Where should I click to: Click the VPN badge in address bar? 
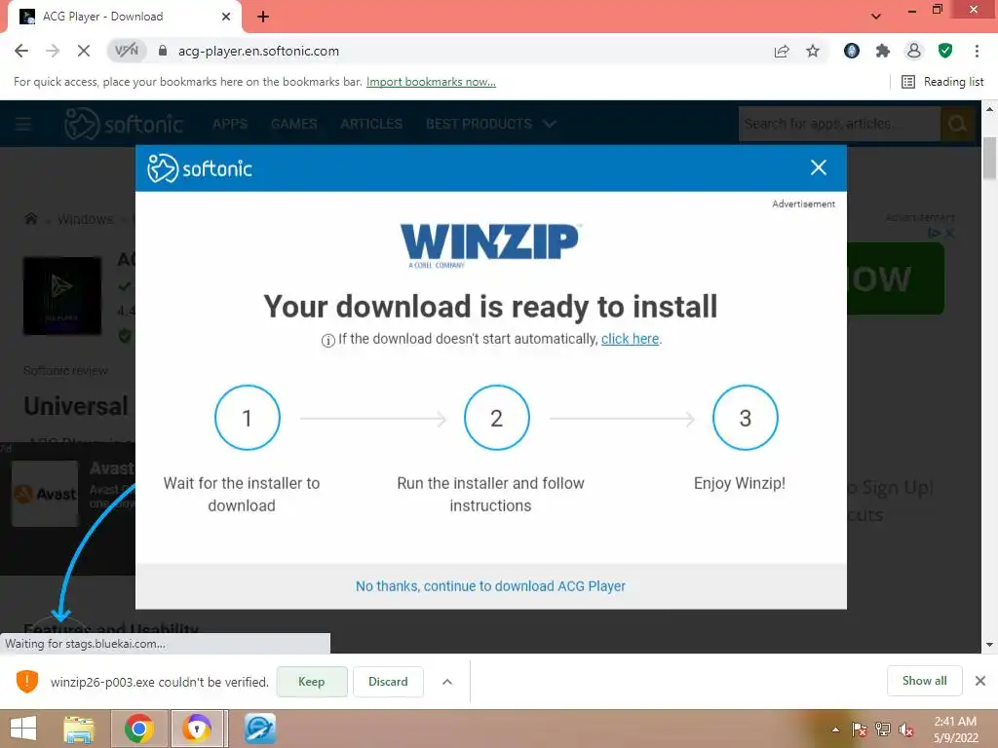point(126,51)
